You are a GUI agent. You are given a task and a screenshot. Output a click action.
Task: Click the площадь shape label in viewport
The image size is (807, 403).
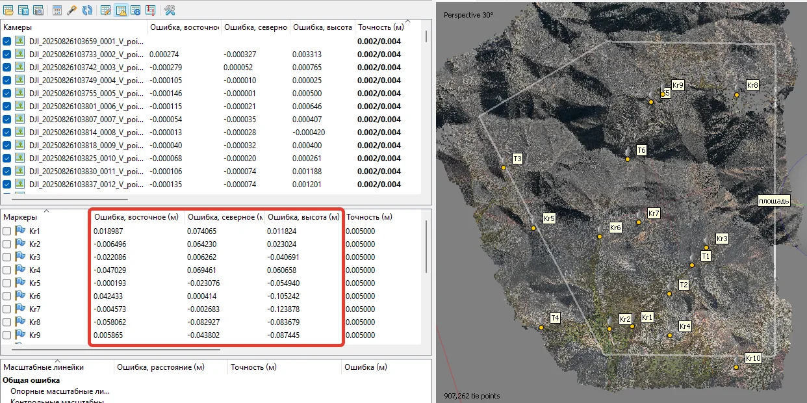point(774,201)
